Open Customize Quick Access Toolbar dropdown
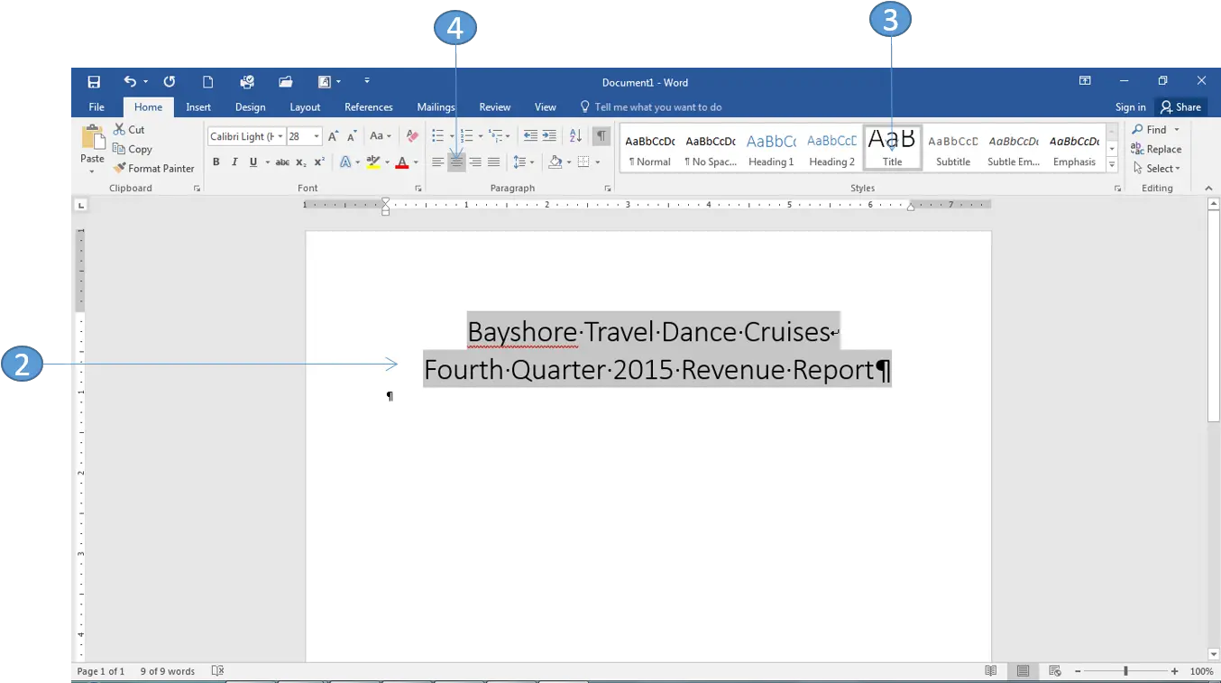1221x683 pixels. [x=367, y=82]
